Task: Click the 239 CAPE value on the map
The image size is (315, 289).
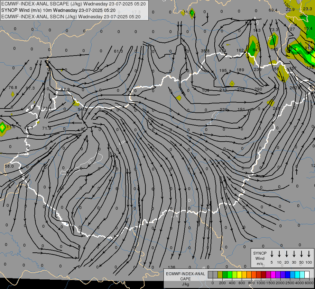Action: point(257,70)
